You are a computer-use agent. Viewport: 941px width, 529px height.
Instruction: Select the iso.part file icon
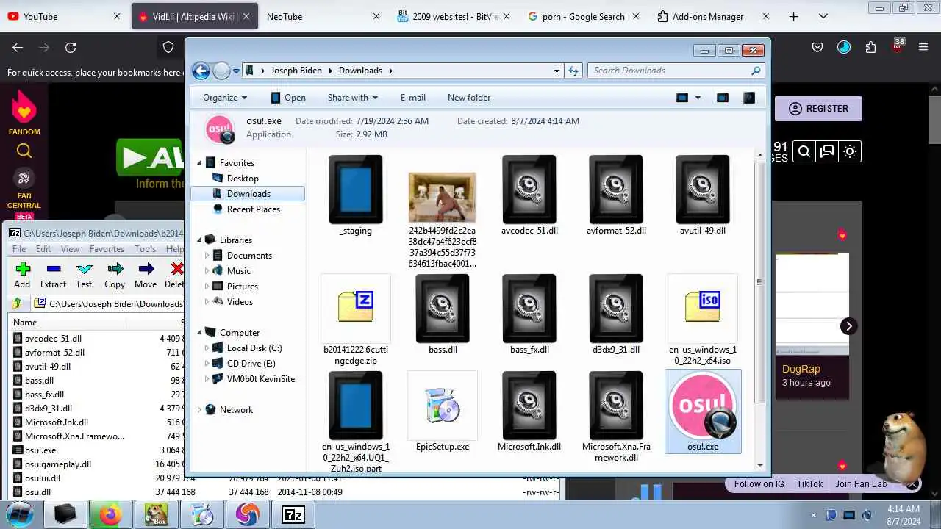point(356,406)
